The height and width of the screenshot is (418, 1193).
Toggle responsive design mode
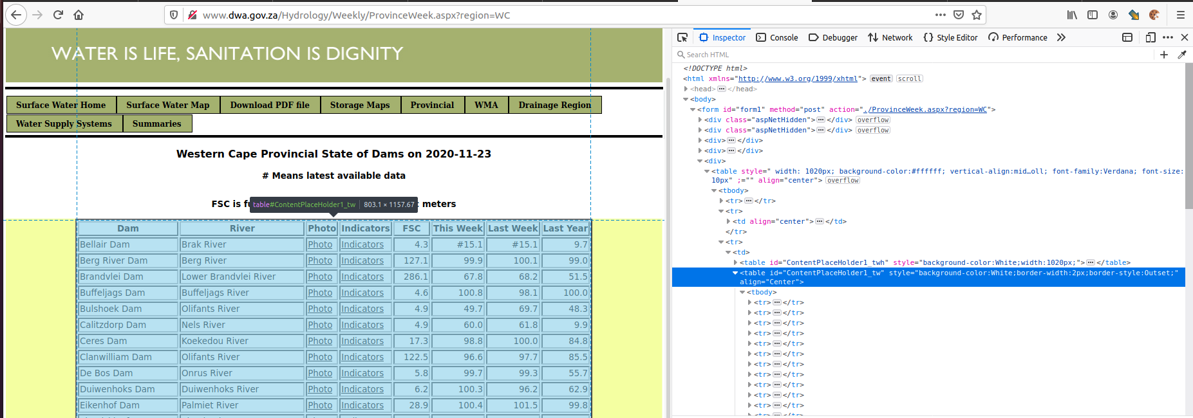1151,37
